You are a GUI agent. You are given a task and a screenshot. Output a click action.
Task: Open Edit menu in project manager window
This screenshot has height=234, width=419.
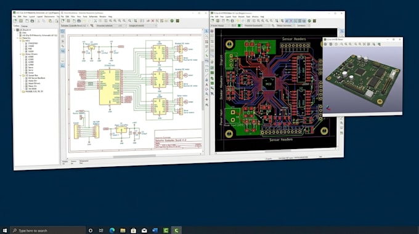pos(20,17)
